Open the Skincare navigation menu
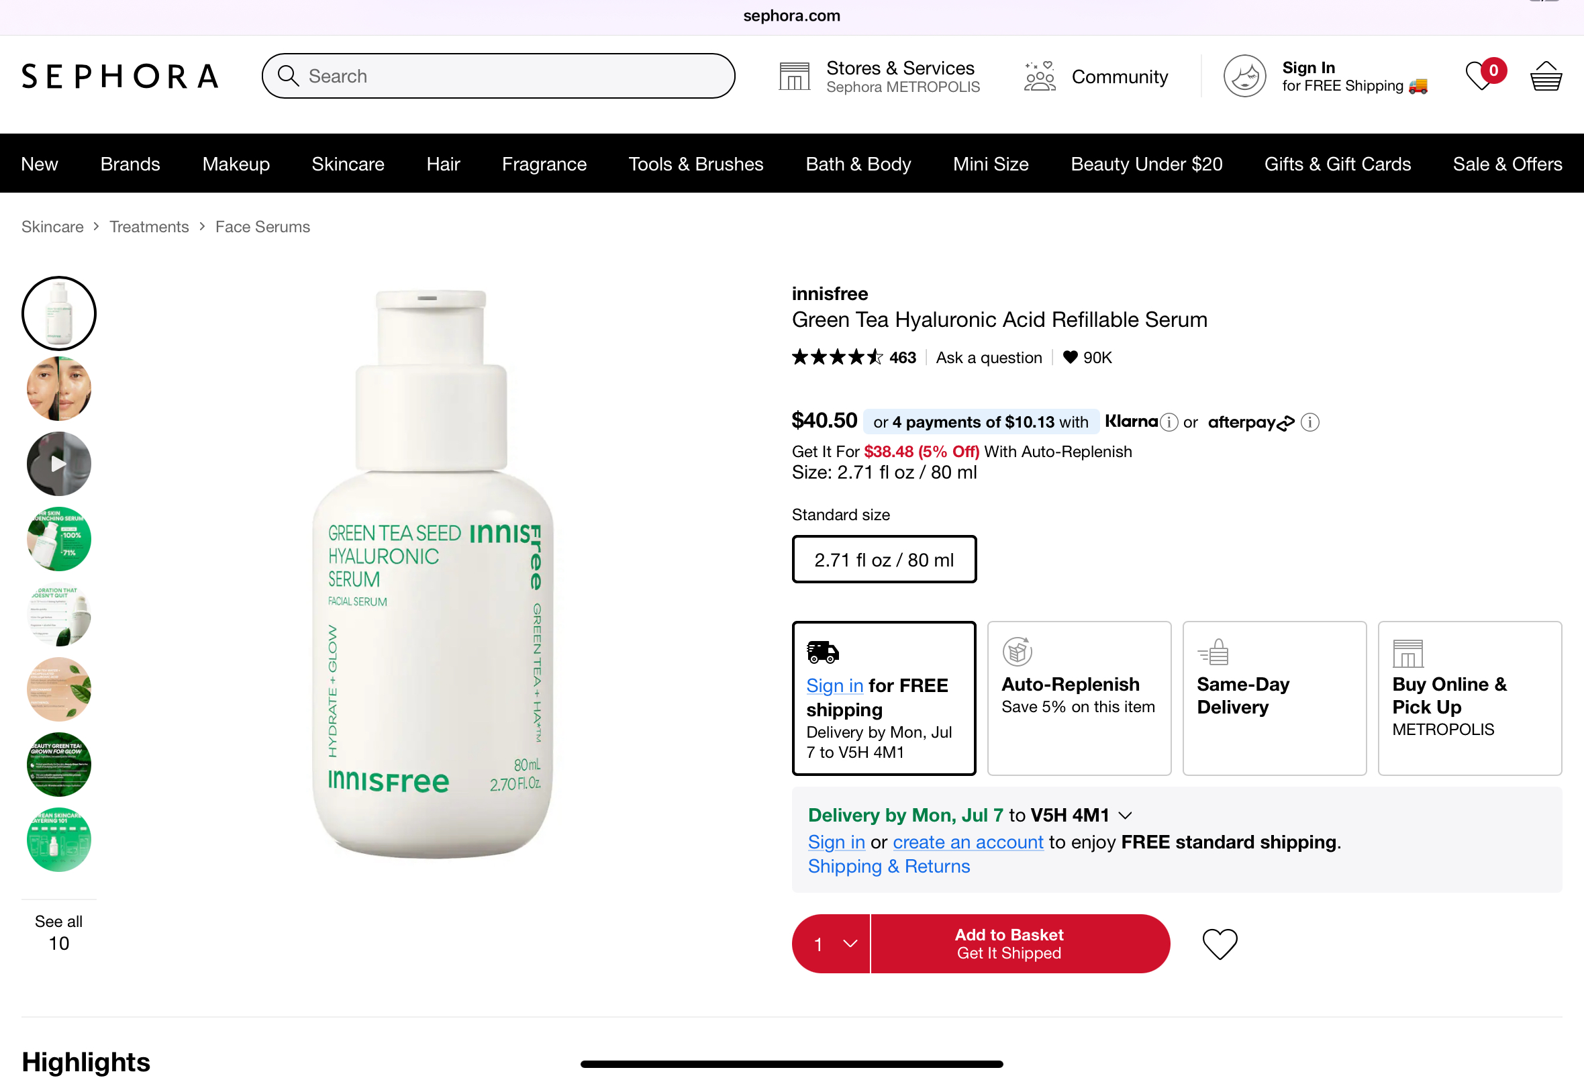 click(x=348, y=164)
